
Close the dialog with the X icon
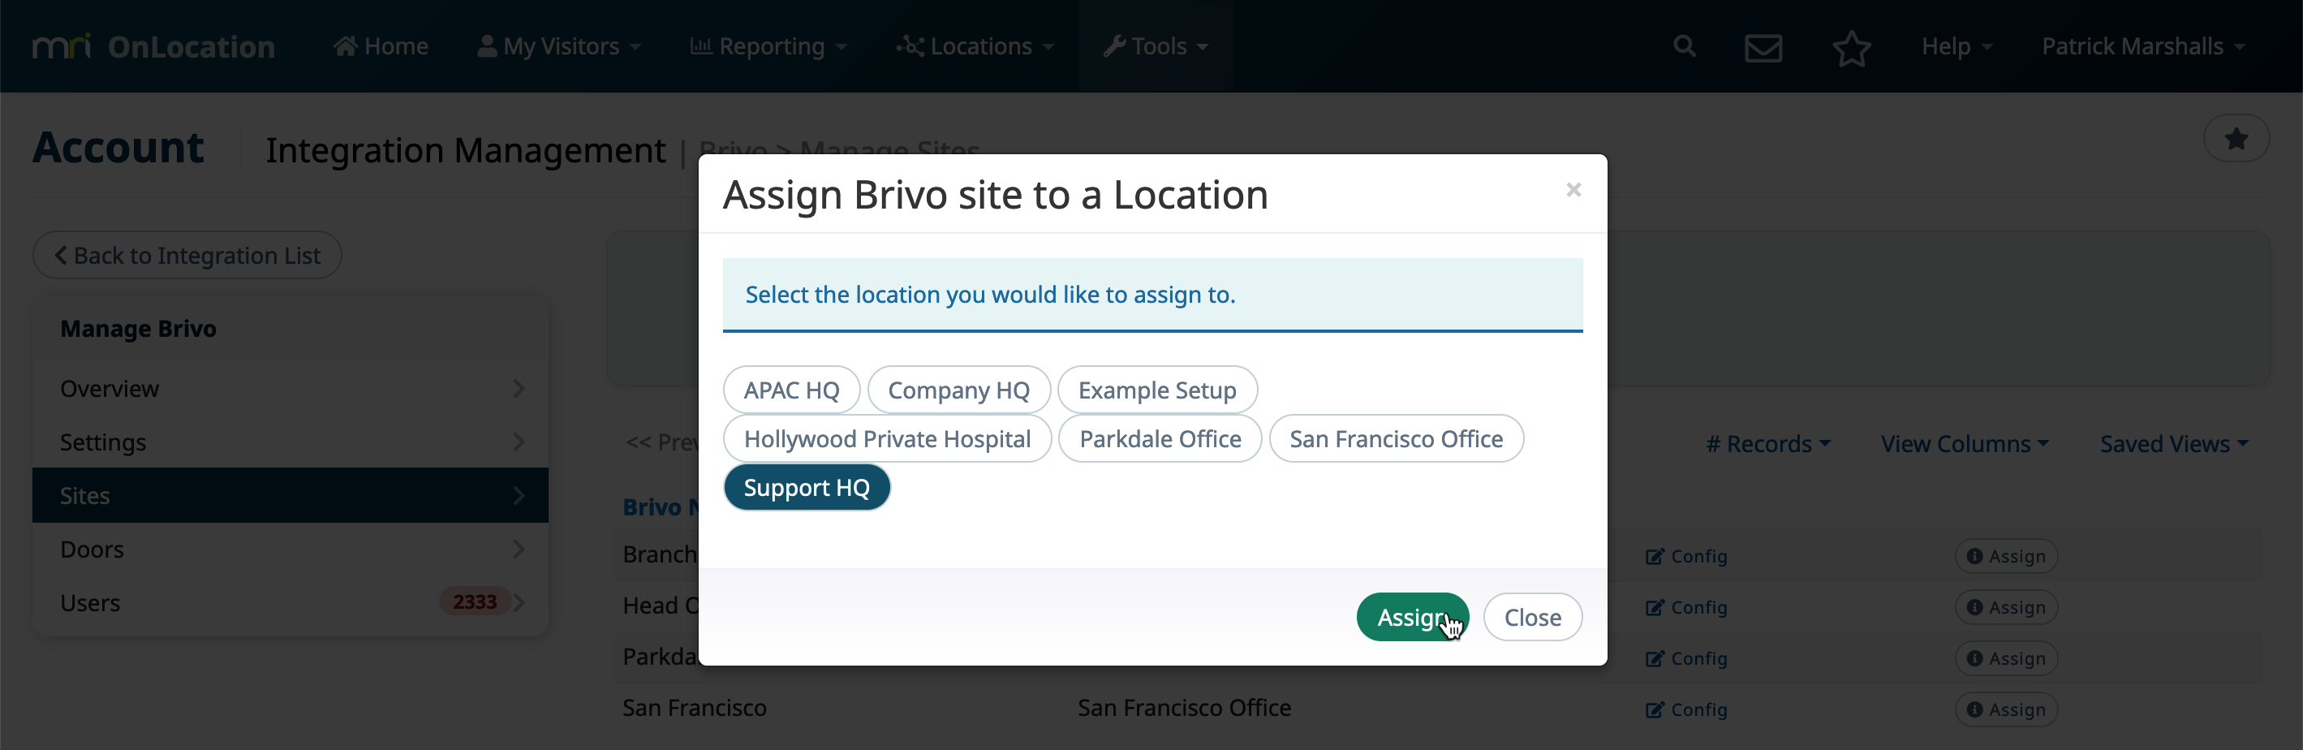point(1573,189)
